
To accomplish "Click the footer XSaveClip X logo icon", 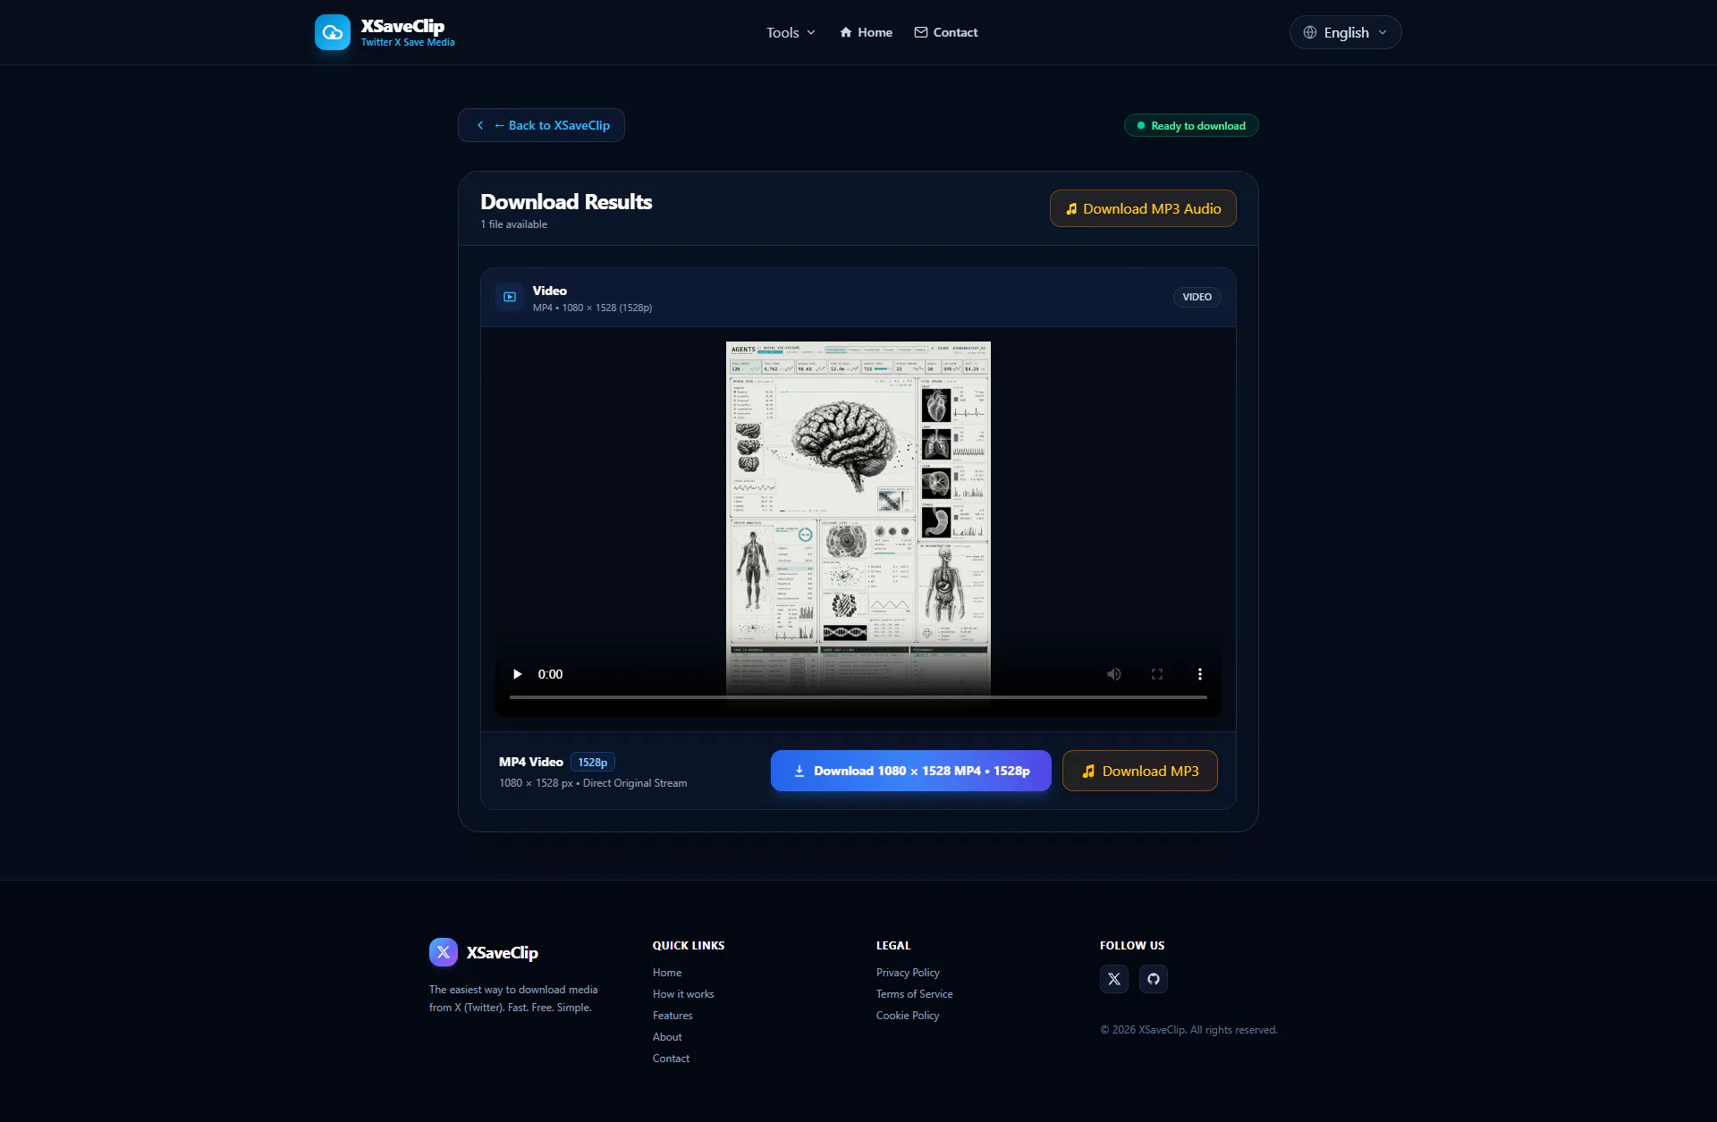I will click(x=444, y=952).
